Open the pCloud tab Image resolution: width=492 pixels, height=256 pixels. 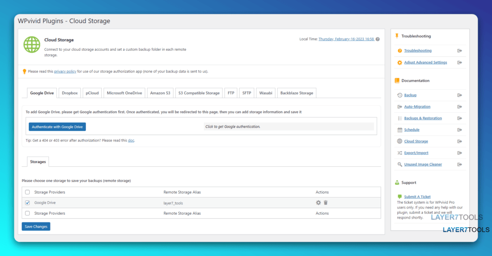coord(92,93)
